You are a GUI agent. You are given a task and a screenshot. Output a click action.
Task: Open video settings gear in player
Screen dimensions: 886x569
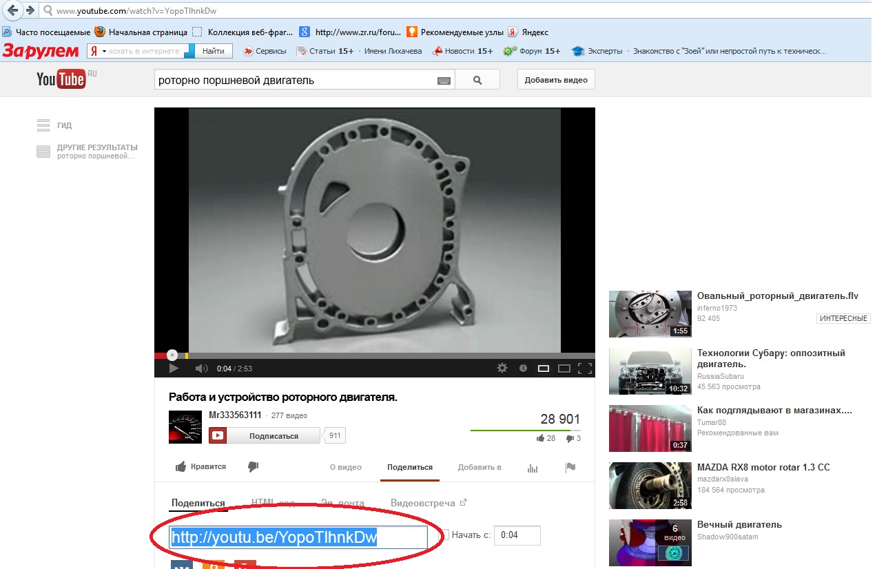[x=502, y=369]
